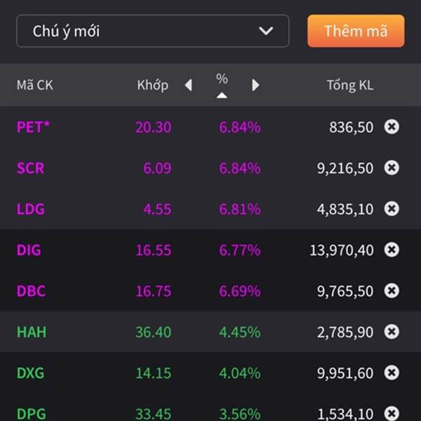Remove SCR using its X icon

(x=392, y=168)
